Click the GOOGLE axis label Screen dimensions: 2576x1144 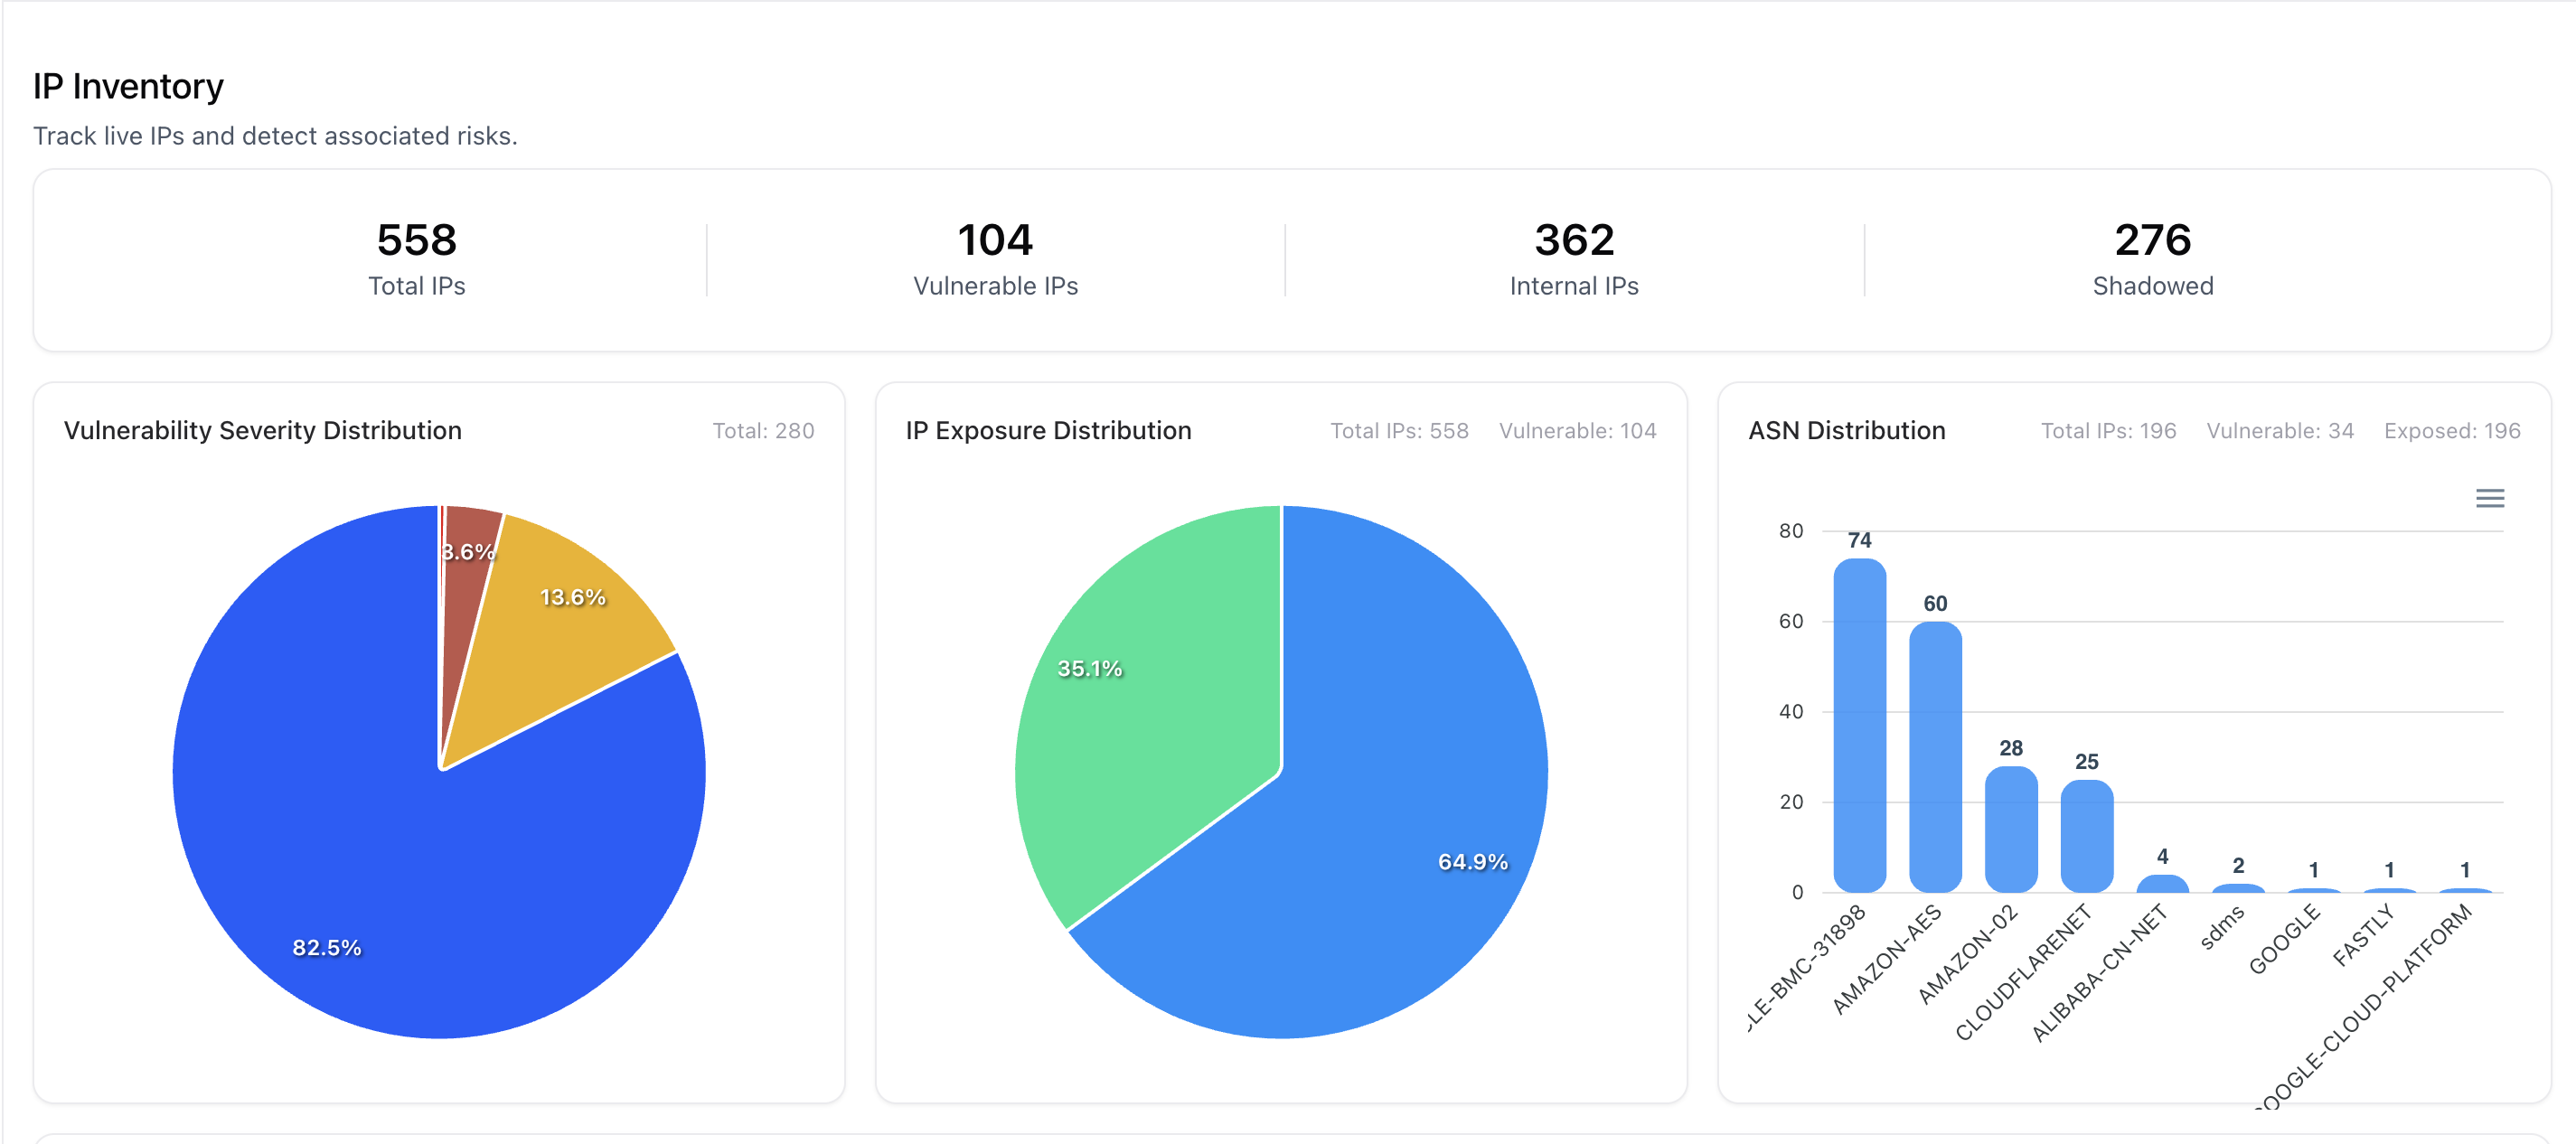[2284, 938]
